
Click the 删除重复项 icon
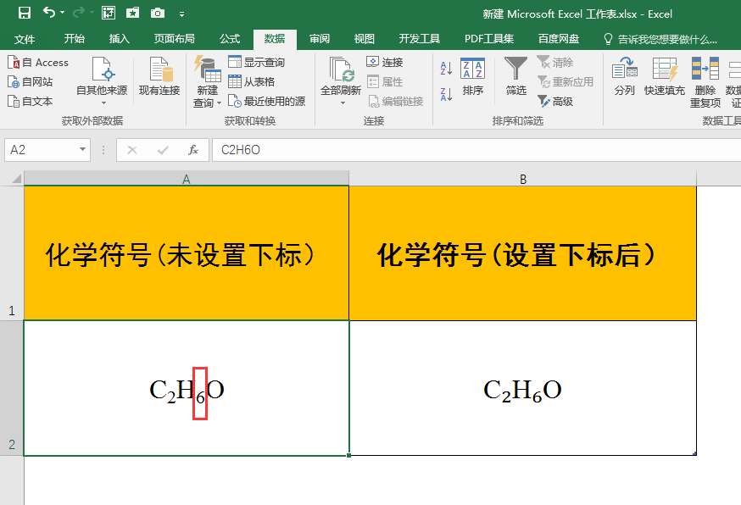pos(705,81)
